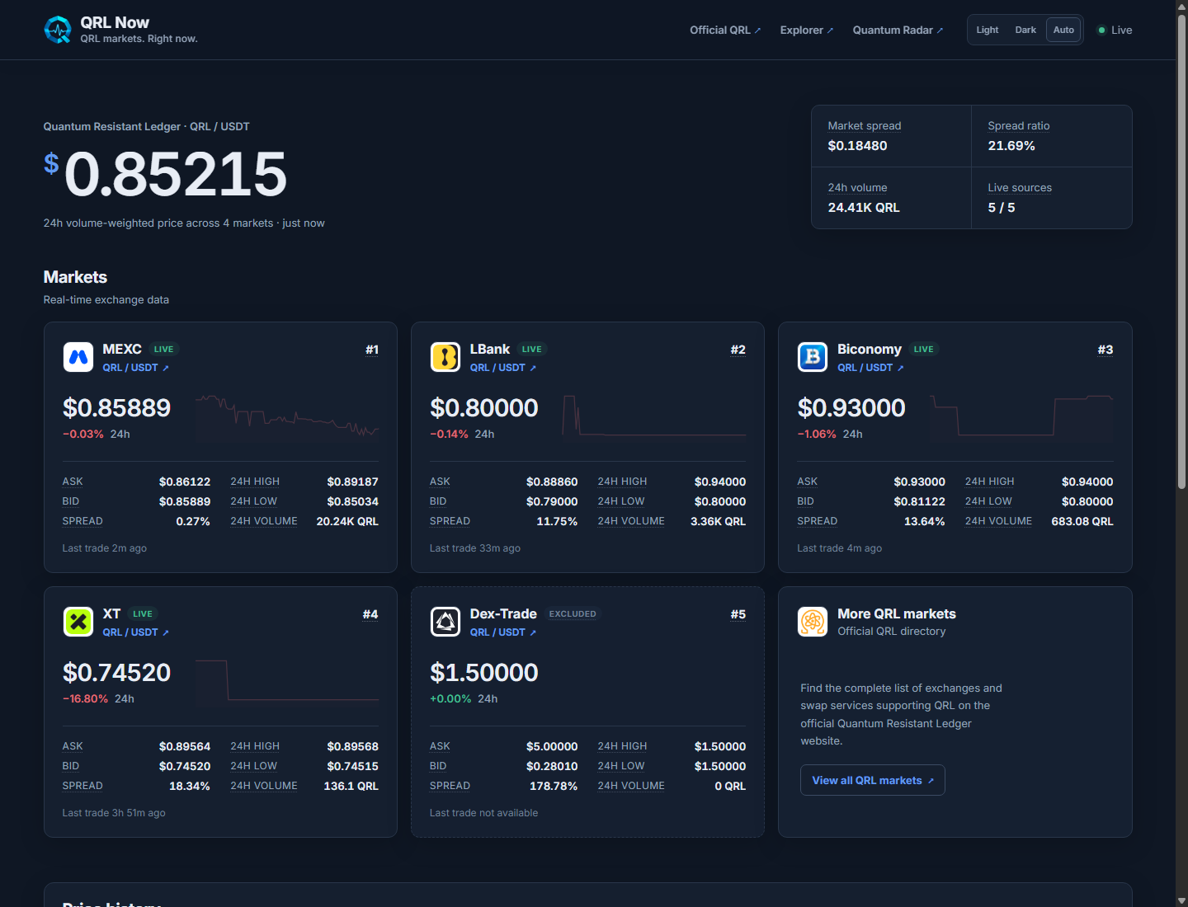
Task: Click the View all QRL markets button
Action: coord(873,780)
